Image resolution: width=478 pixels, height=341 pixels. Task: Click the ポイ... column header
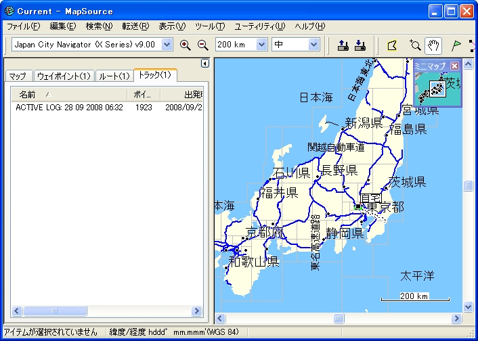[x=144, y=95]
